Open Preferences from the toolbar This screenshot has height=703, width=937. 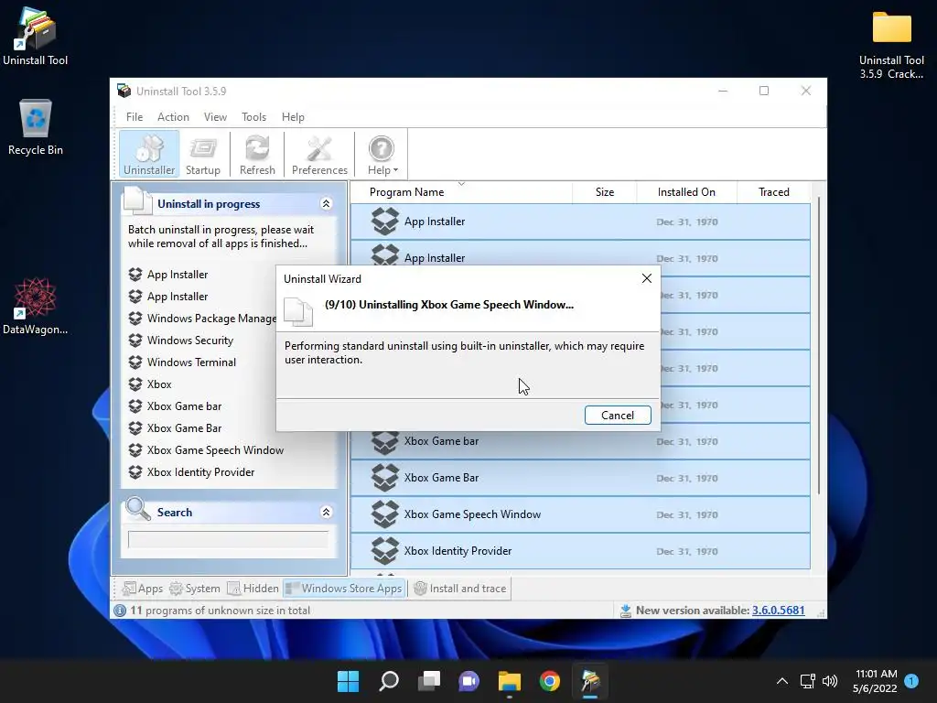[x=319, y=154]
